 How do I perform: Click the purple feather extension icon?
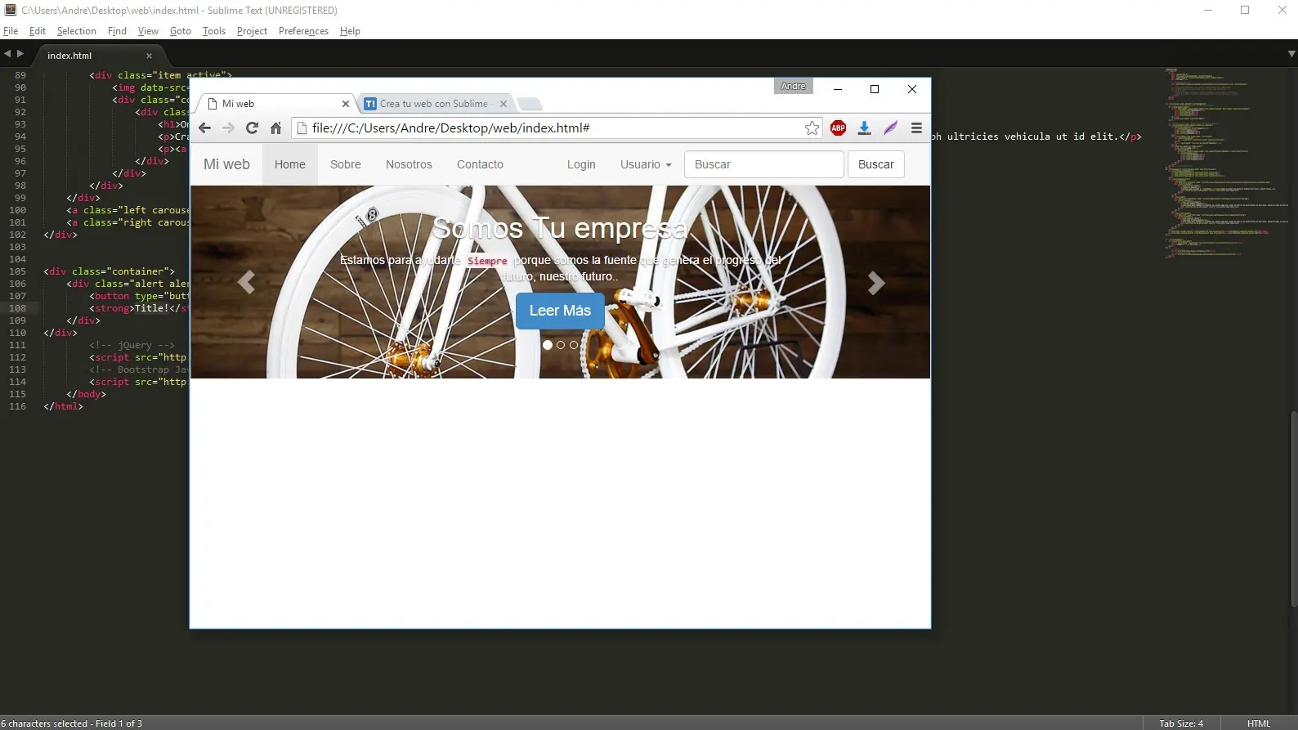(x=890, y=128)
